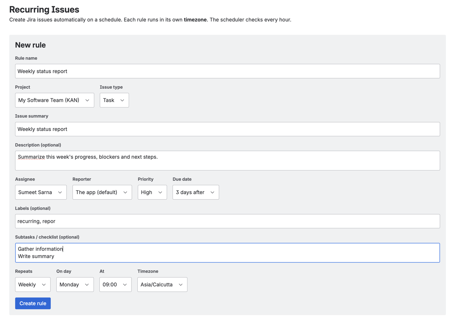Viewport: 456px width, 323px height.
Task: Click the Repeats field label
Action: (x=24, y=271)
